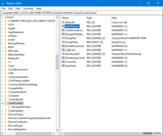
Task: Click the Control root folder icon
Action: (2, 17)
